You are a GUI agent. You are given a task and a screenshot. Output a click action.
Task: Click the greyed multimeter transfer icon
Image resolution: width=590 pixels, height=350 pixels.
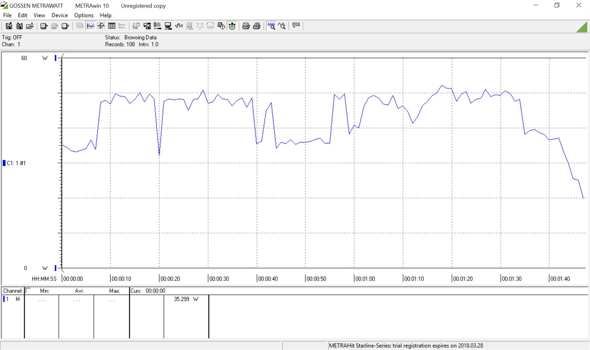pyautogui.click(x=54, y=26)
